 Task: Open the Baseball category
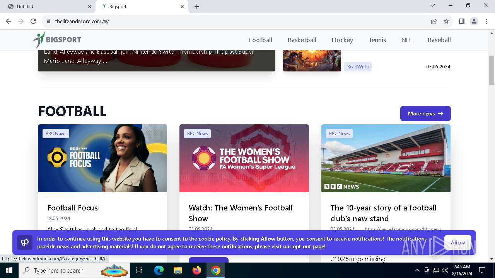point(439,40)
